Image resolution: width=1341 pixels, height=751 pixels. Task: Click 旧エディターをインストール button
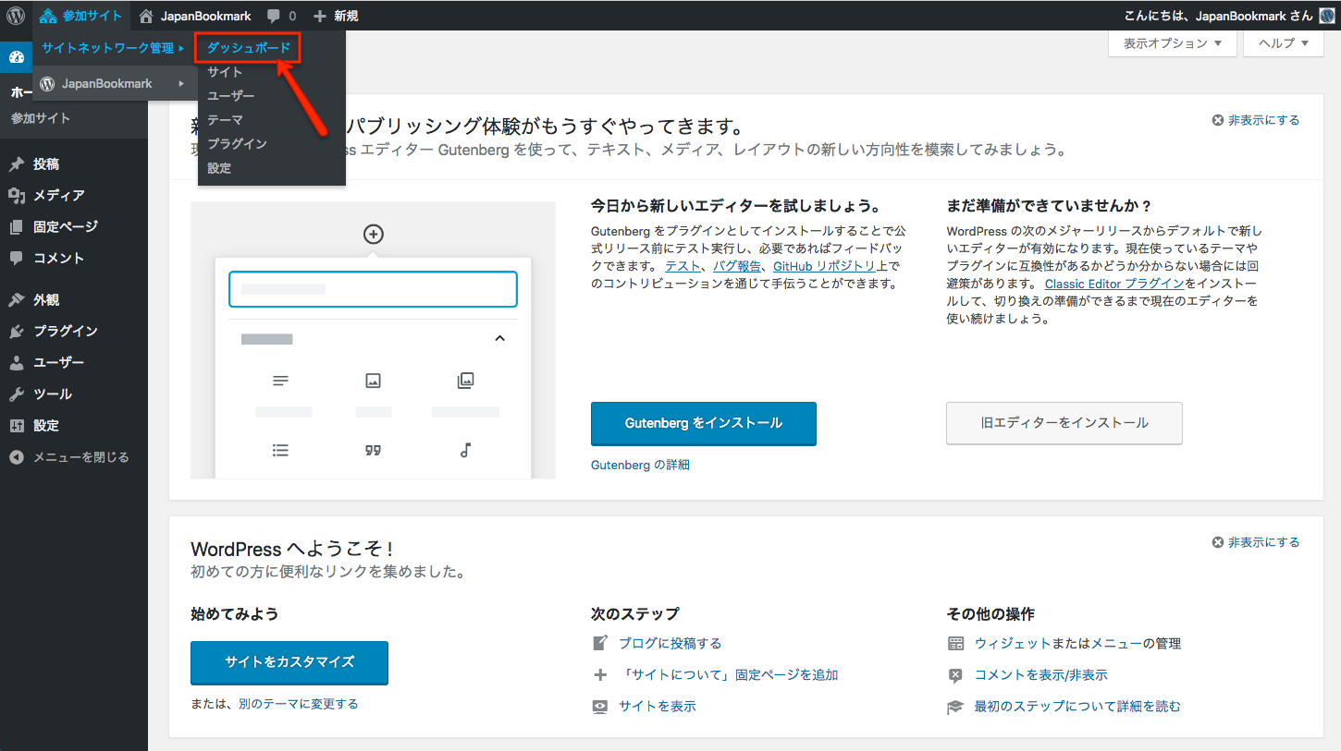coord(1064,423)
